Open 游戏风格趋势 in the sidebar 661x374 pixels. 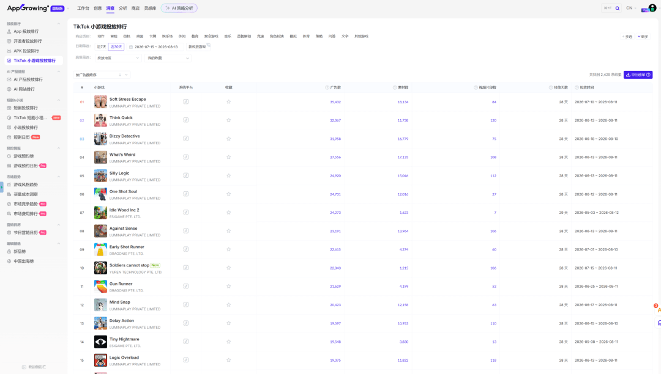tap(26, 185)
